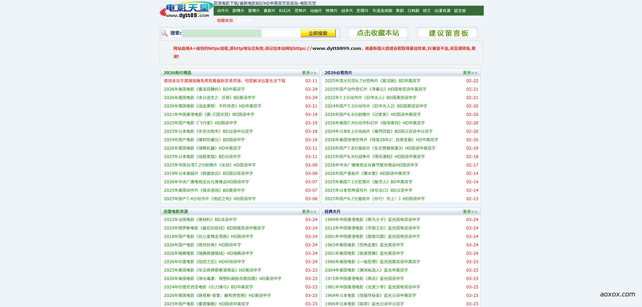Open the classic movie link 《黑马王子》
This screenshot has height=307, width=642.
coord(372,220)
